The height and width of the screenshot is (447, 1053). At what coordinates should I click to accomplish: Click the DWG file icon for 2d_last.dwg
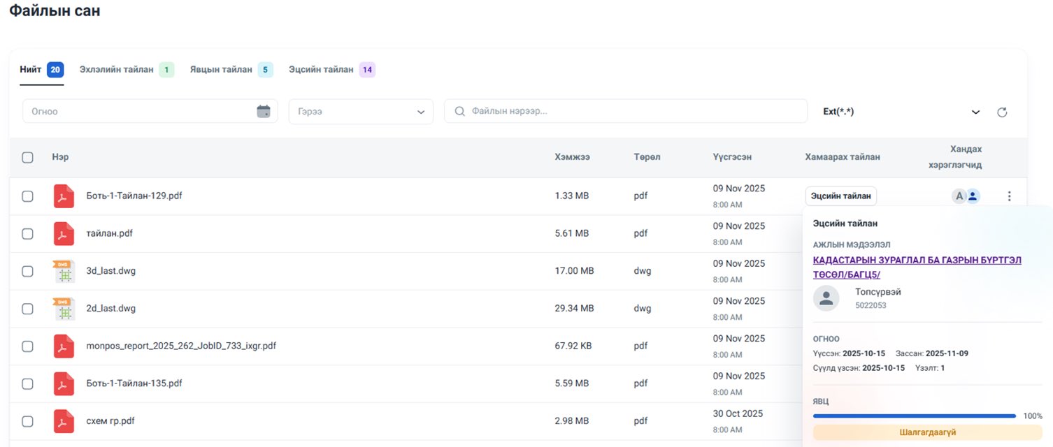(x=64, y=309)
